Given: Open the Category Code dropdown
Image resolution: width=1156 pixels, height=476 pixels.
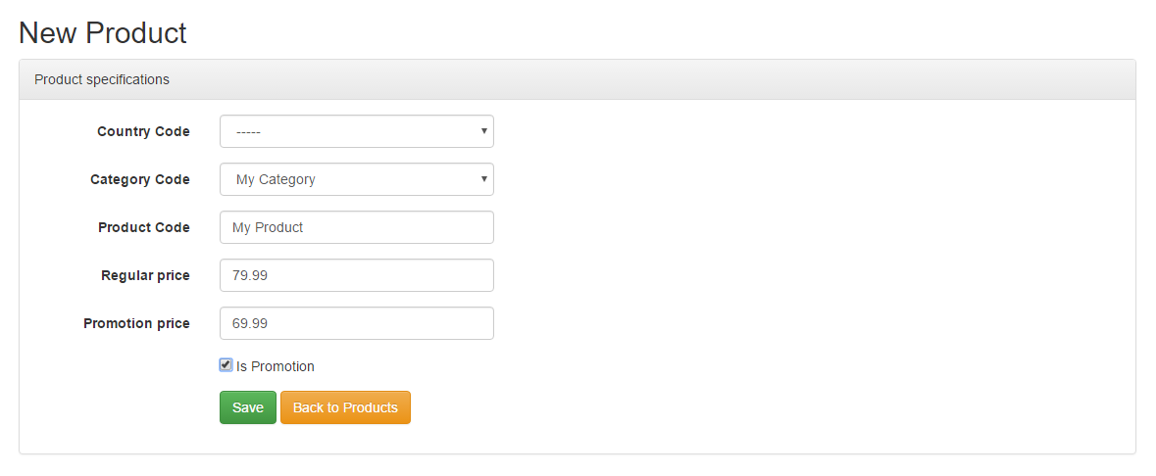Looking at the screenshot, I should point(357,179).
